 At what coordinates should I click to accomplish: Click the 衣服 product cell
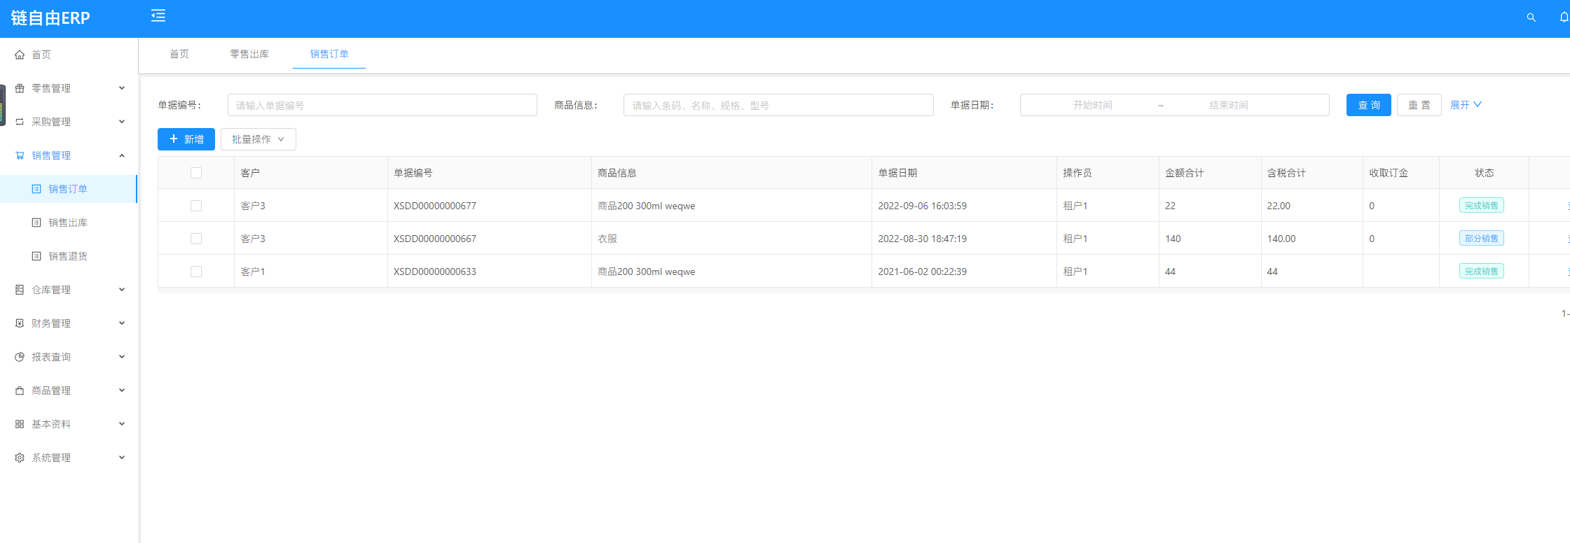[x=607, y=239]
